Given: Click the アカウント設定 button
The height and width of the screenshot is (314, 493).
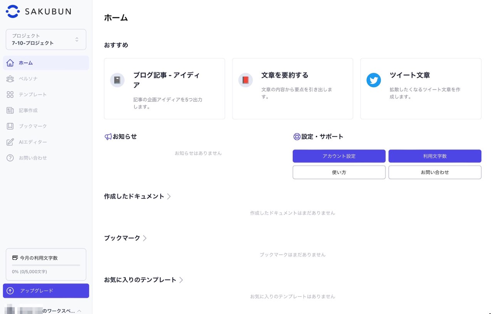Looking at the screenshot, I should [339, 156].
